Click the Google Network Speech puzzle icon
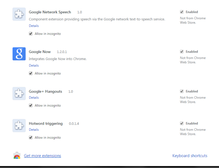The image size is (219, 168). click(19, 14)
